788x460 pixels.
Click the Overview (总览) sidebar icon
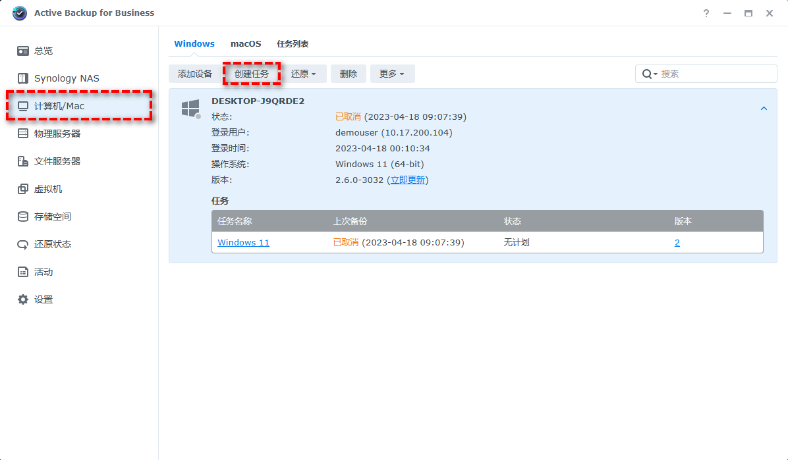click(23, 51)
